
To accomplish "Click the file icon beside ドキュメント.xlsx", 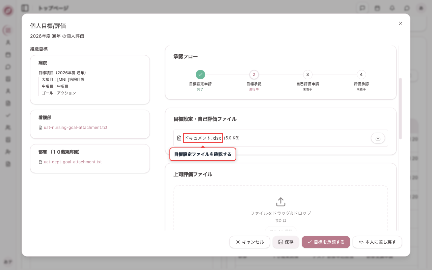I will click(179, 138).
